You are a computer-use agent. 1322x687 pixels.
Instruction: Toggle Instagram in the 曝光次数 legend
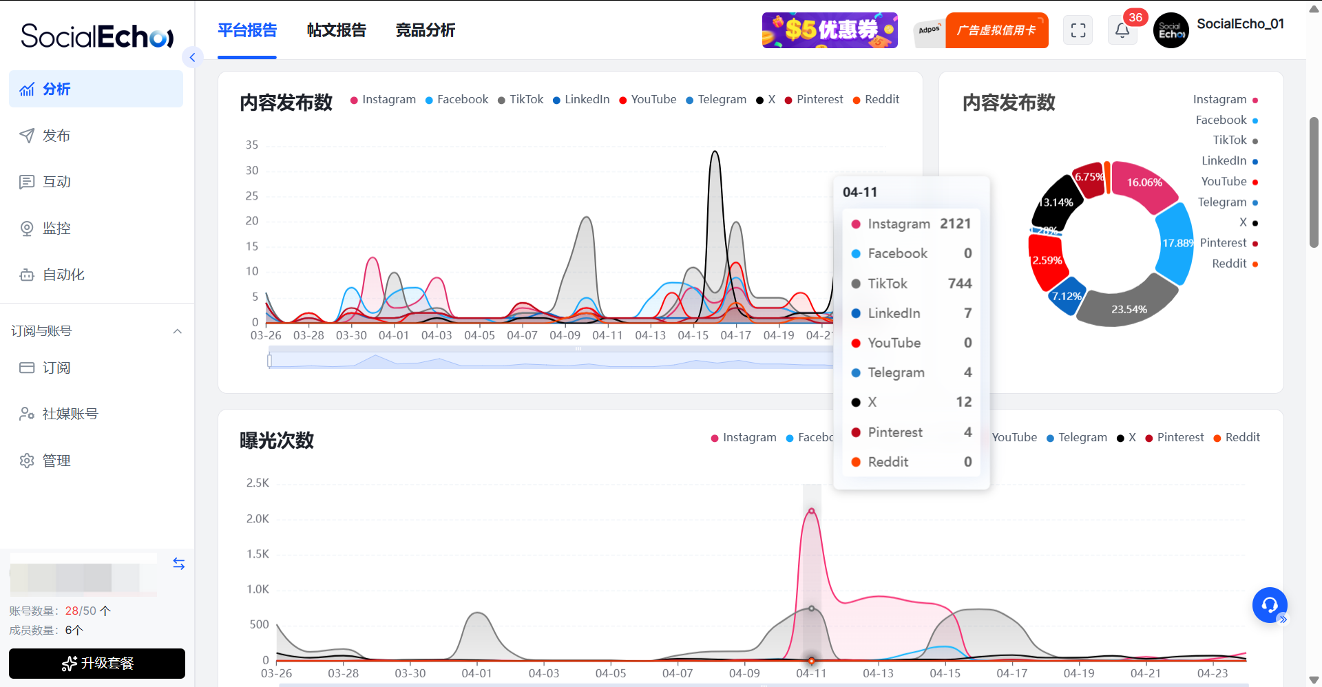pos(744,438)
